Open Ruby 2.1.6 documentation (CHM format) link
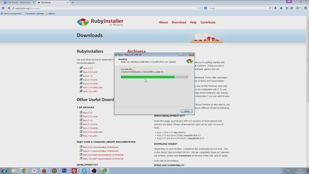Screen dimensions: 309x174 101,151
